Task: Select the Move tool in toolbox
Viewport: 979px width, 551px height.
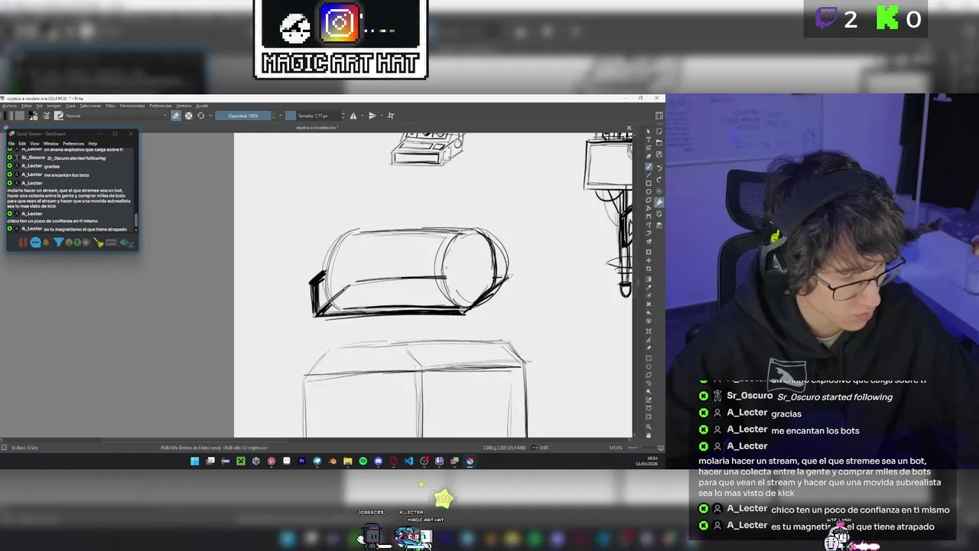Action: click(649, 260)
